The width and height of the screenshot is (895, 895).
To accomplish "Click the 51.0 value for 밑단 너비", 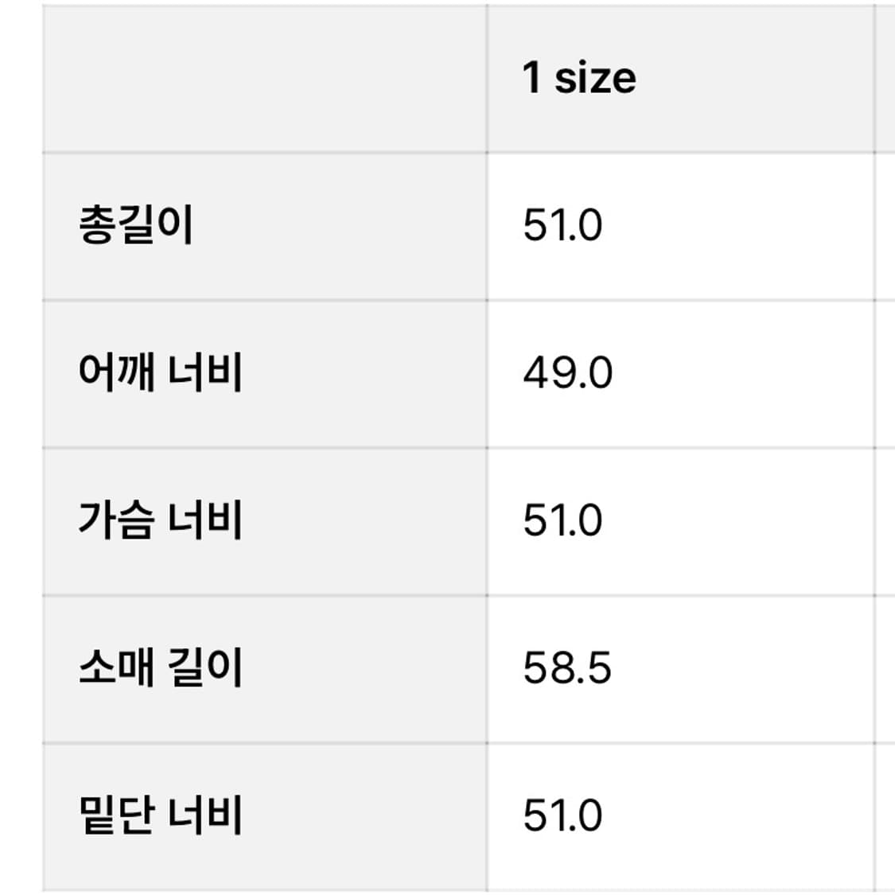I will 562,815.
